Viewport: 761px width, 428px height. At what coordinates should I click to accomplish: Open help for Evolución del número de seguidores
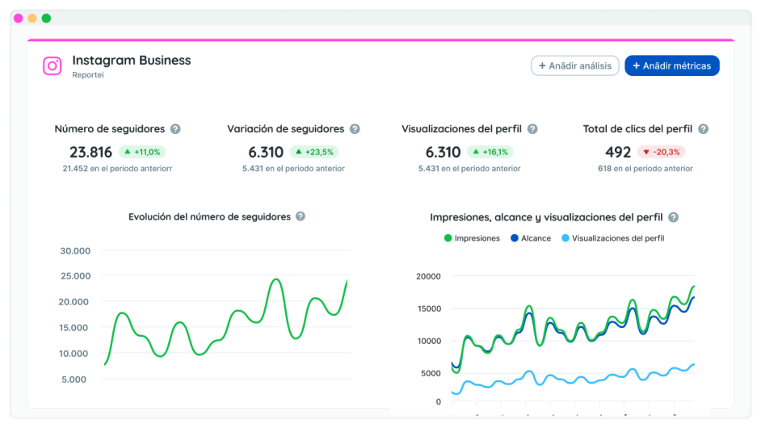301,216
